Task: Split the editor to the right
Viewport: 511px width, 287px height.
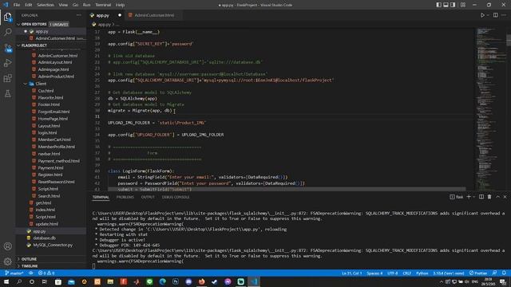Action: click(x=495, y=15)
